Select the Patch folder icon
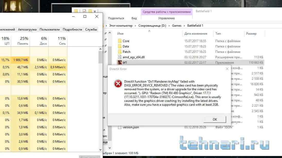The height and width of the screenshot is (158, 282). pos(120,52)
